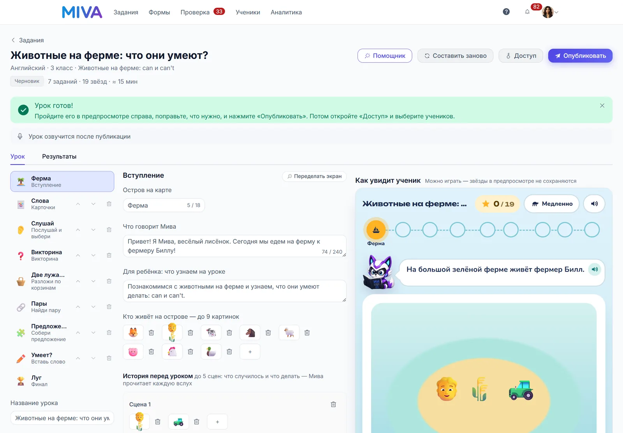
Task: Click the 'Что говорит Мива' text area
Action: coord(234,246)
